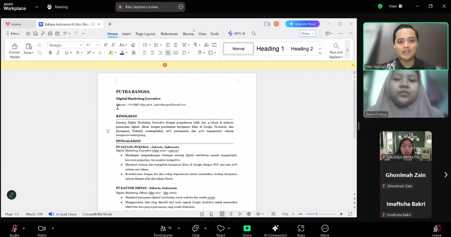This screenshot has width=451, height=237.
Task: Open the Review ribbon tab
Action: click(x=188, y=34)
